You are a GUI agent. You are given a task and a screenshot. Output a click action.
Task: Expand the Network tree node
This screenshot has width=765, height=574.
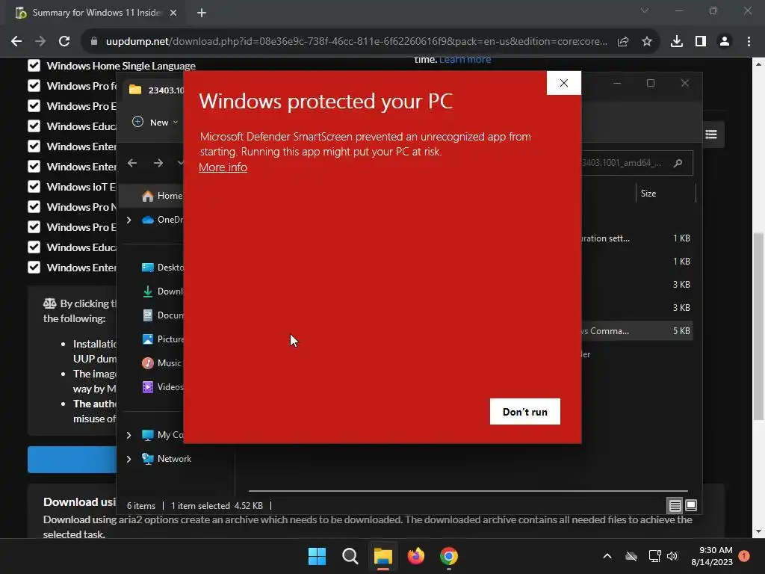pos(128,459)
